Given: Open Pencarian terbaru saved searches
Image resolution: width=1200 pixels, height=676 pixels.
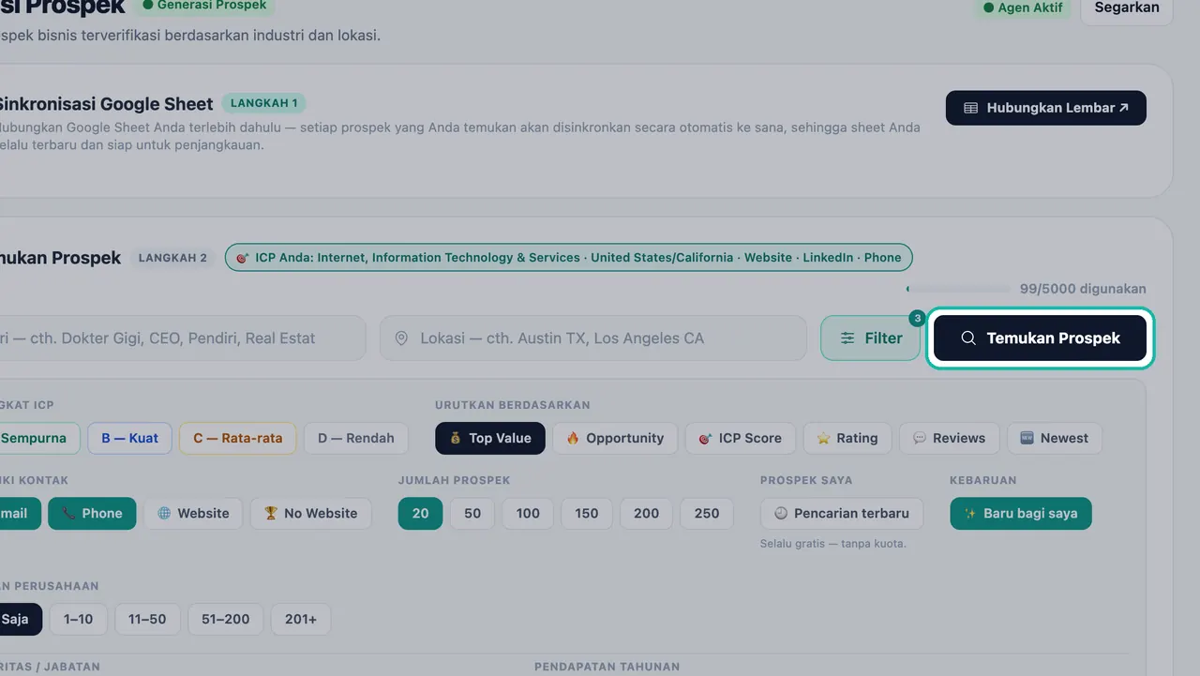Looking at the screenshot, I should (x=842, y=513).
